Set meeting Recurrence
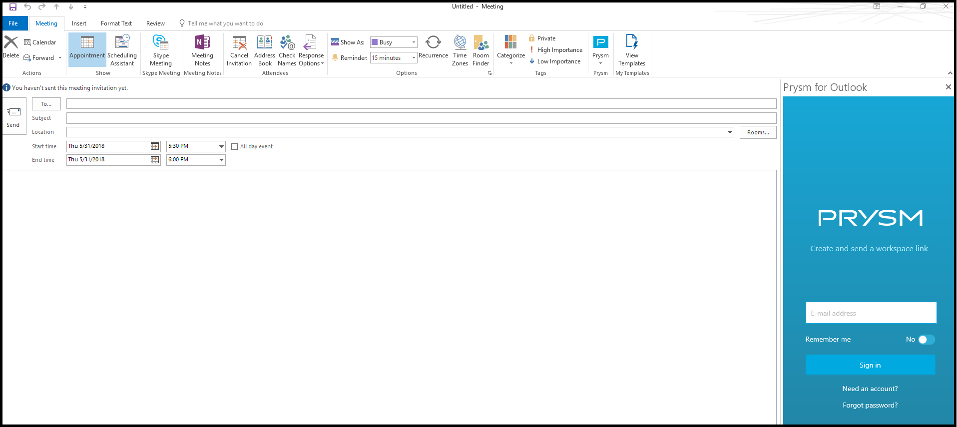Viewport: 957px width, 427px height. pos(434,47)
